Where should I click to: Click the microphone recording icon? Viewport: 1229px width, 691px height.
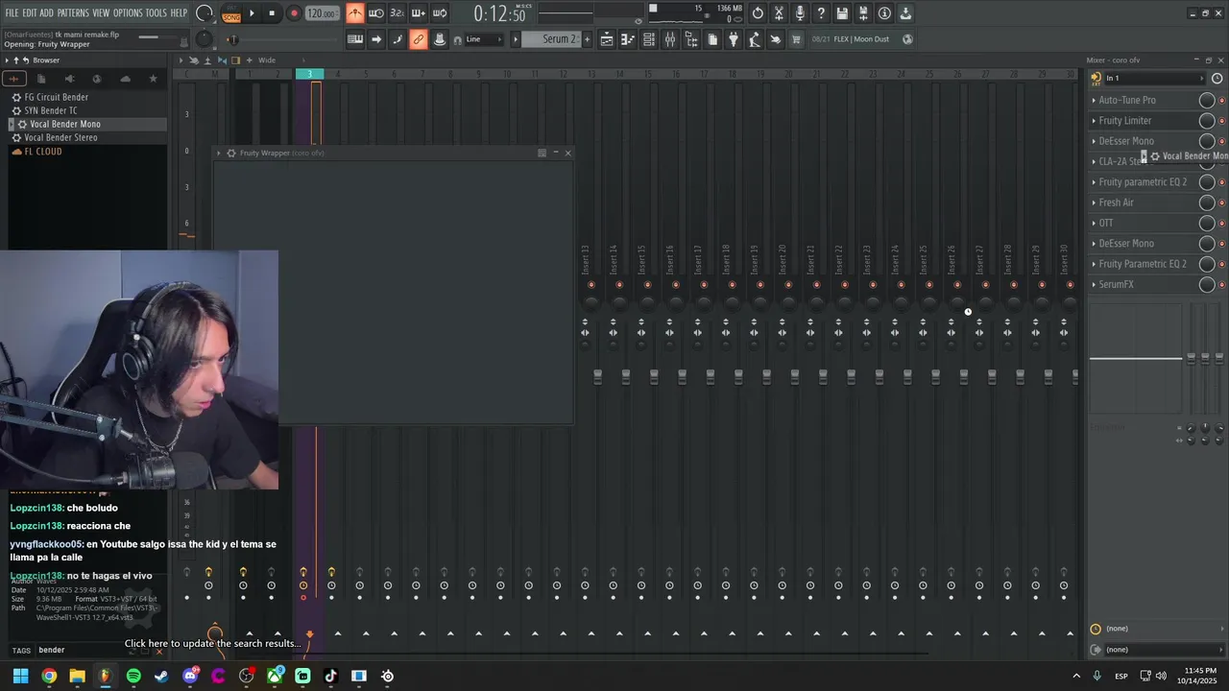(800, 13)
